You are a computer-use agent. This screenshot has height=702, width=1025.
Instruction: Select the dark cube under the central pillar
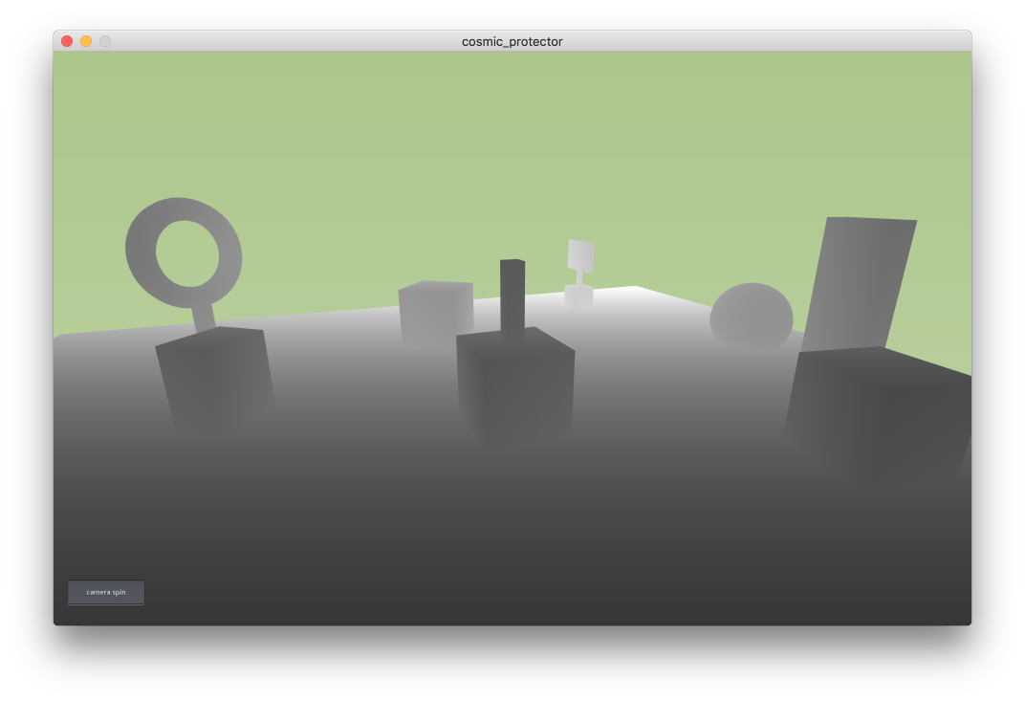(516, 387)
